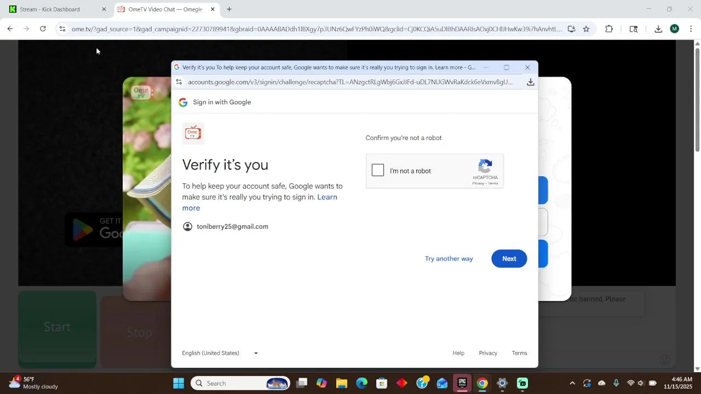Click the site info icon in the popup address bar

click(179, 82)
